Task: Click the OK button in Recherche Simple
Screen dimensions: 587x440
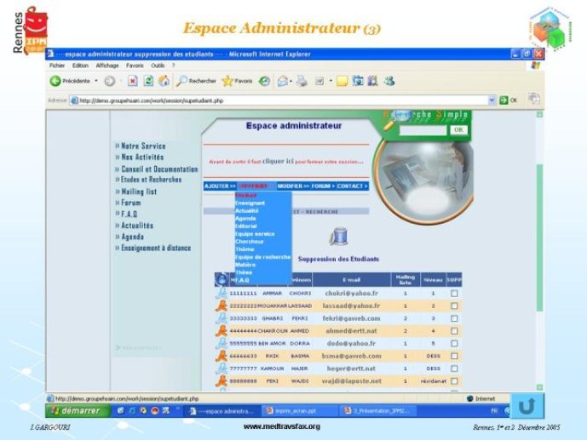Action: pyautogui.click(x=458, y=129)
